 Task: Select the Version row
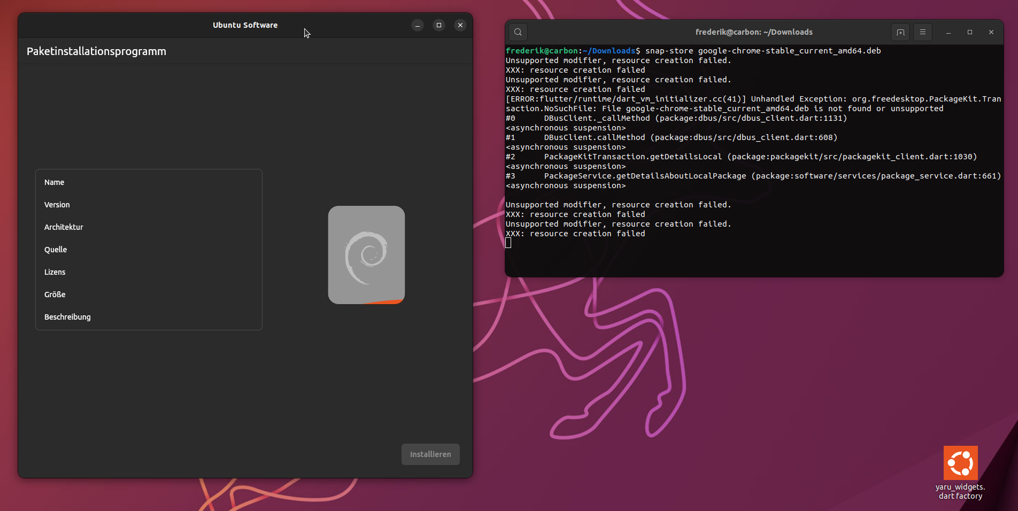[x=149, y=205]
